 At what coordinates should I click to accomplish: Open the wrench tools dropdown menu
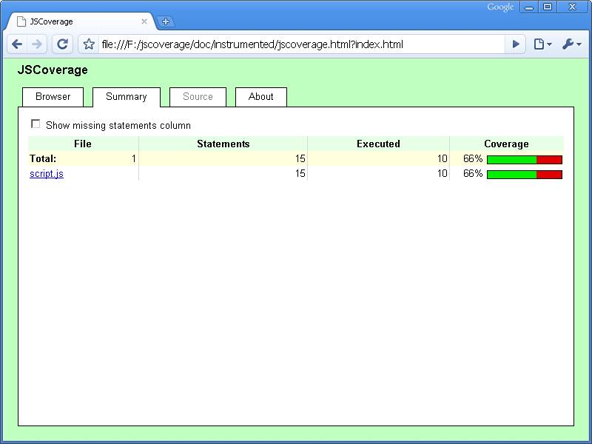point(571,44)
